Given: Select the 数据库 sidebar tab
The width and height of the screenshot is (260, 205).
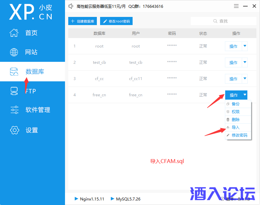Looking at the screenshot, I should pyautogui.click(x=32, y=72).
